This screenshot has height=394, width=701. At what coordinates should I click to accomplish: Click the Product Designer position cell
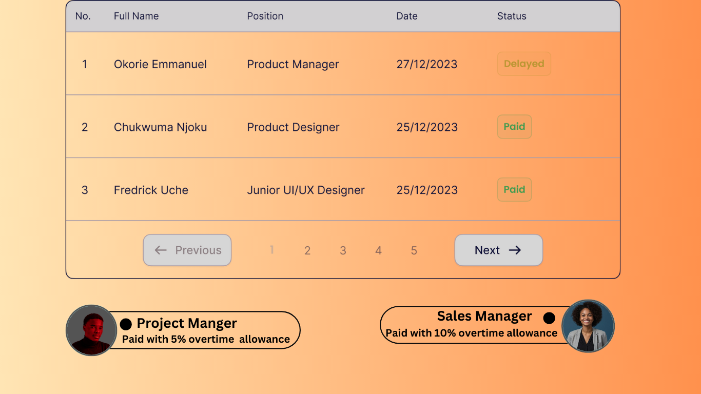coord(293,127)
